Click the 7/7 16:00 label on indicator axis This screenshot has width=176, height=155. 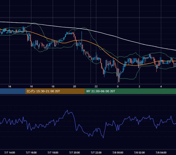31,153
